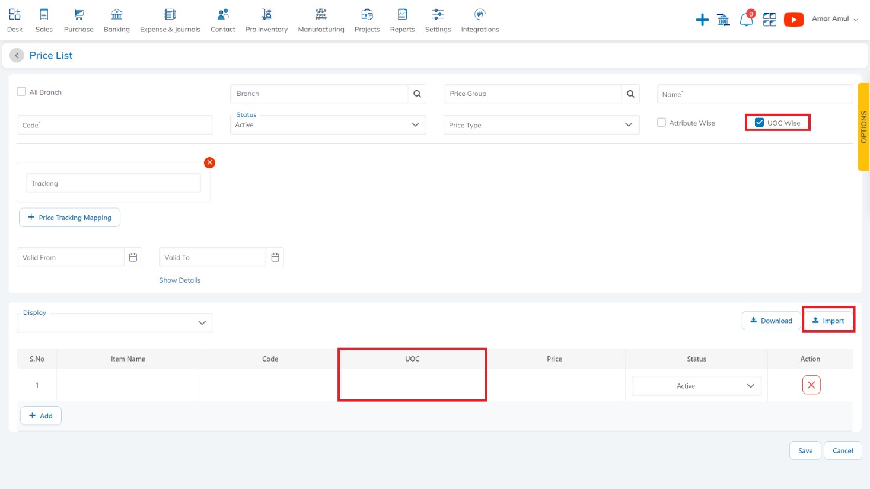This screenshot has width=870, height=489.
Task: Tick the All Branch checkbox
Action: (x=21, y=91)
